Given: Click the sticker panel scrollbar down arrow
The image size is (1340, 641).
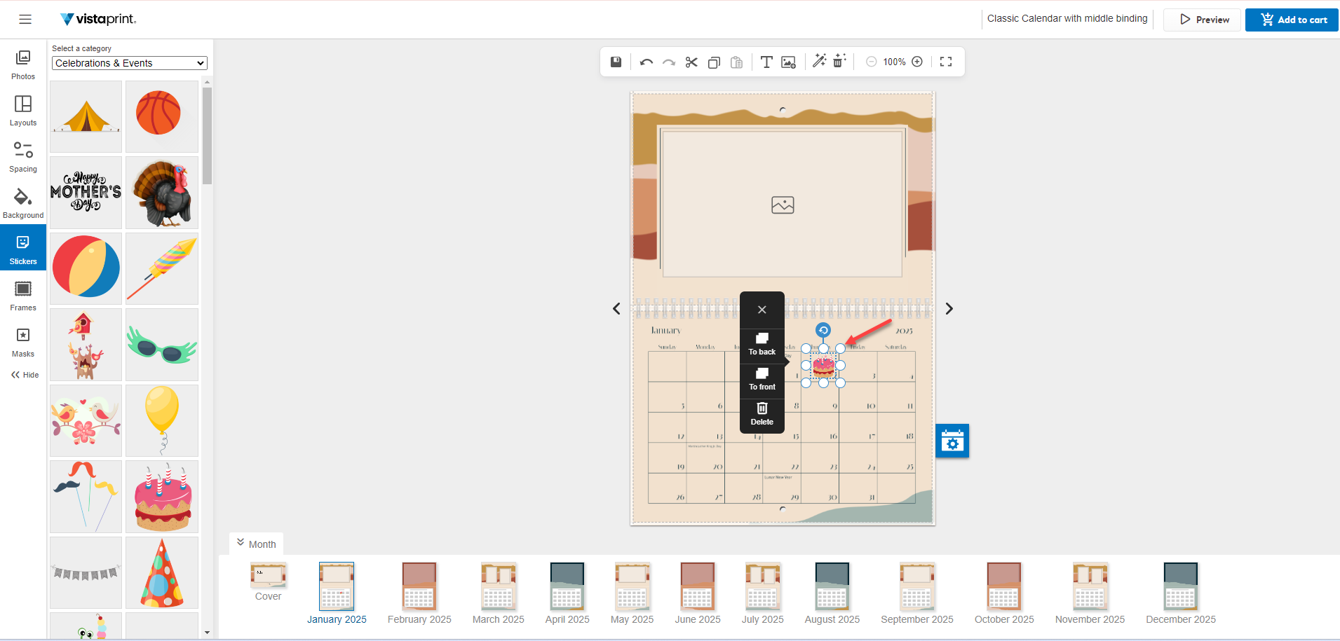Looking at the screenshot, I should [x=207, y=633].
